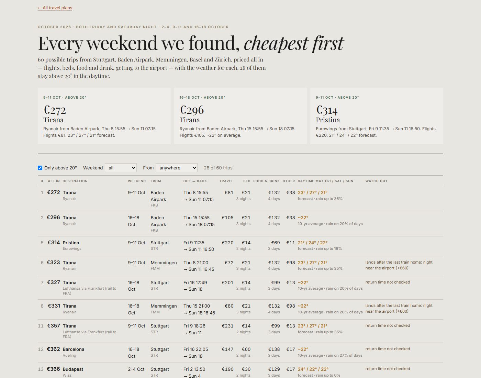Screen dimensions: 481x378
Task: Open the From airport dropdown showing 'anywhere'
Action: 177,168
